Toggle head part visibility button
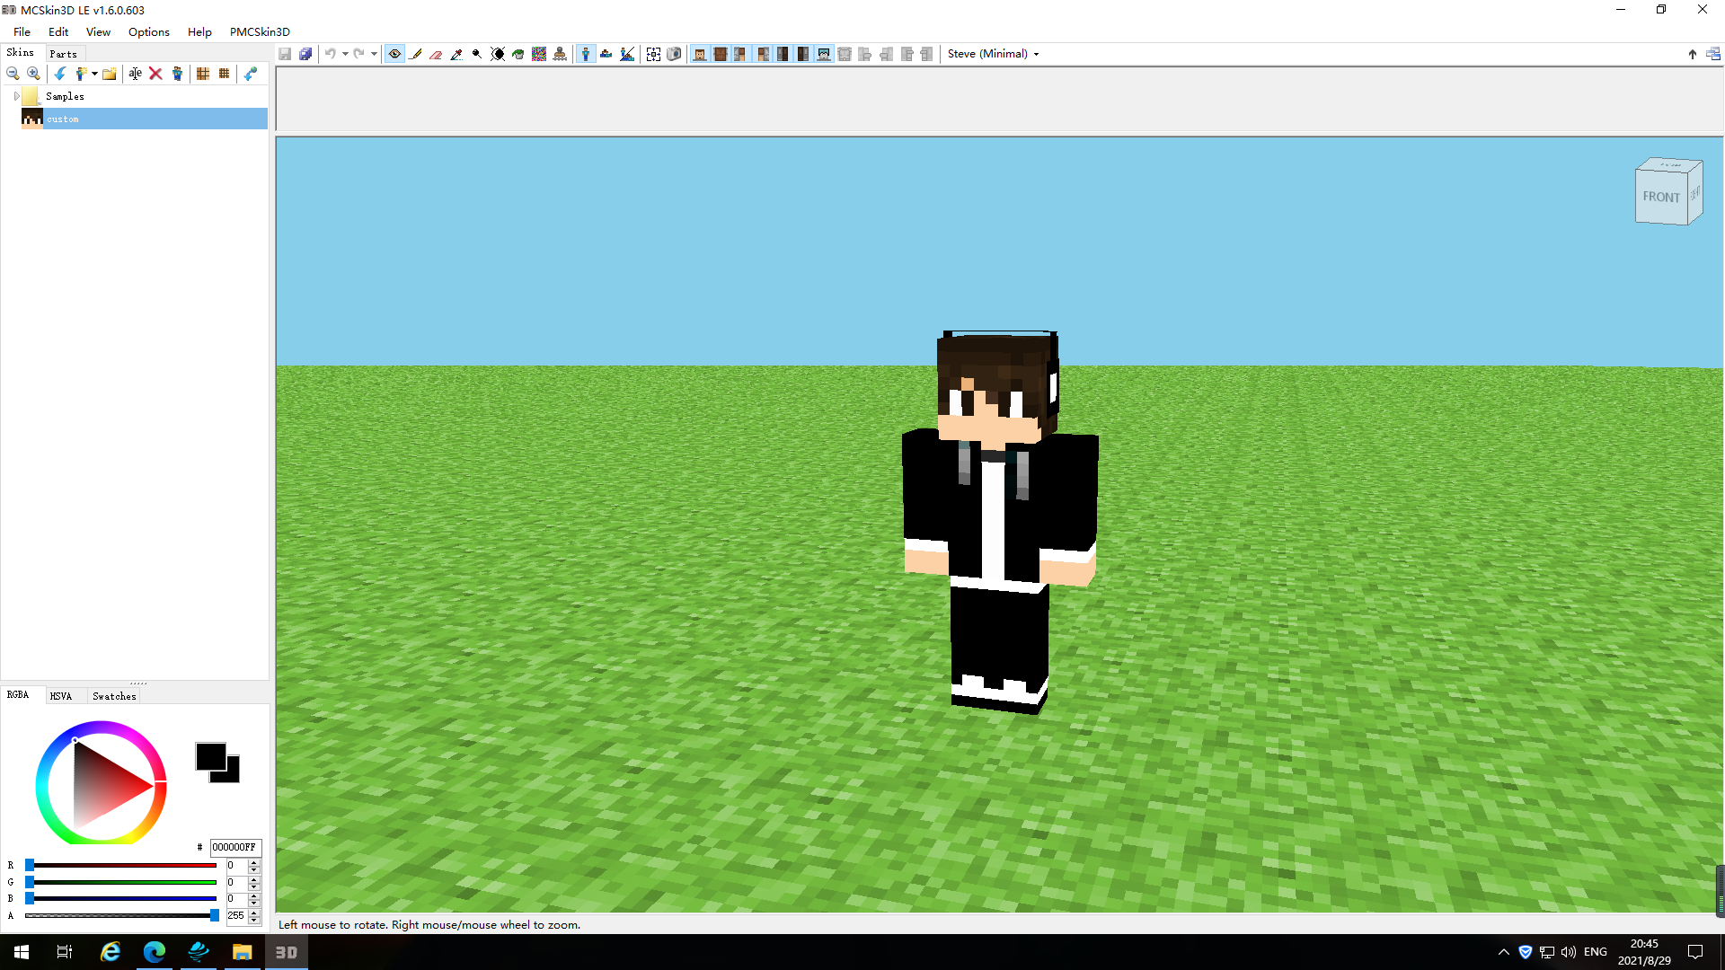 (x=700, y=54)
